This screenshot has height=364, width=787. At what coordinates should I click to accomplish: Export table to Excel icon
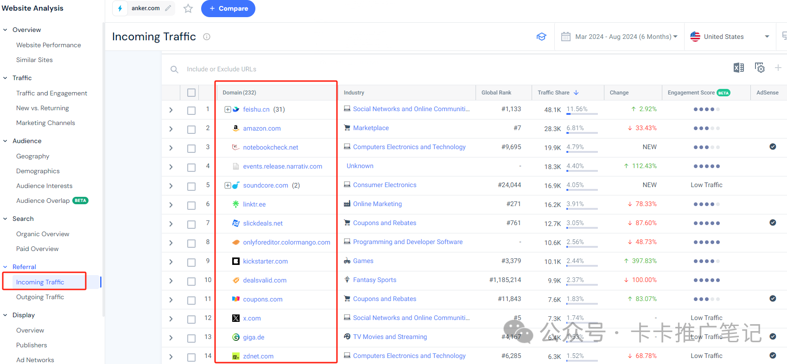click(739, 68)
